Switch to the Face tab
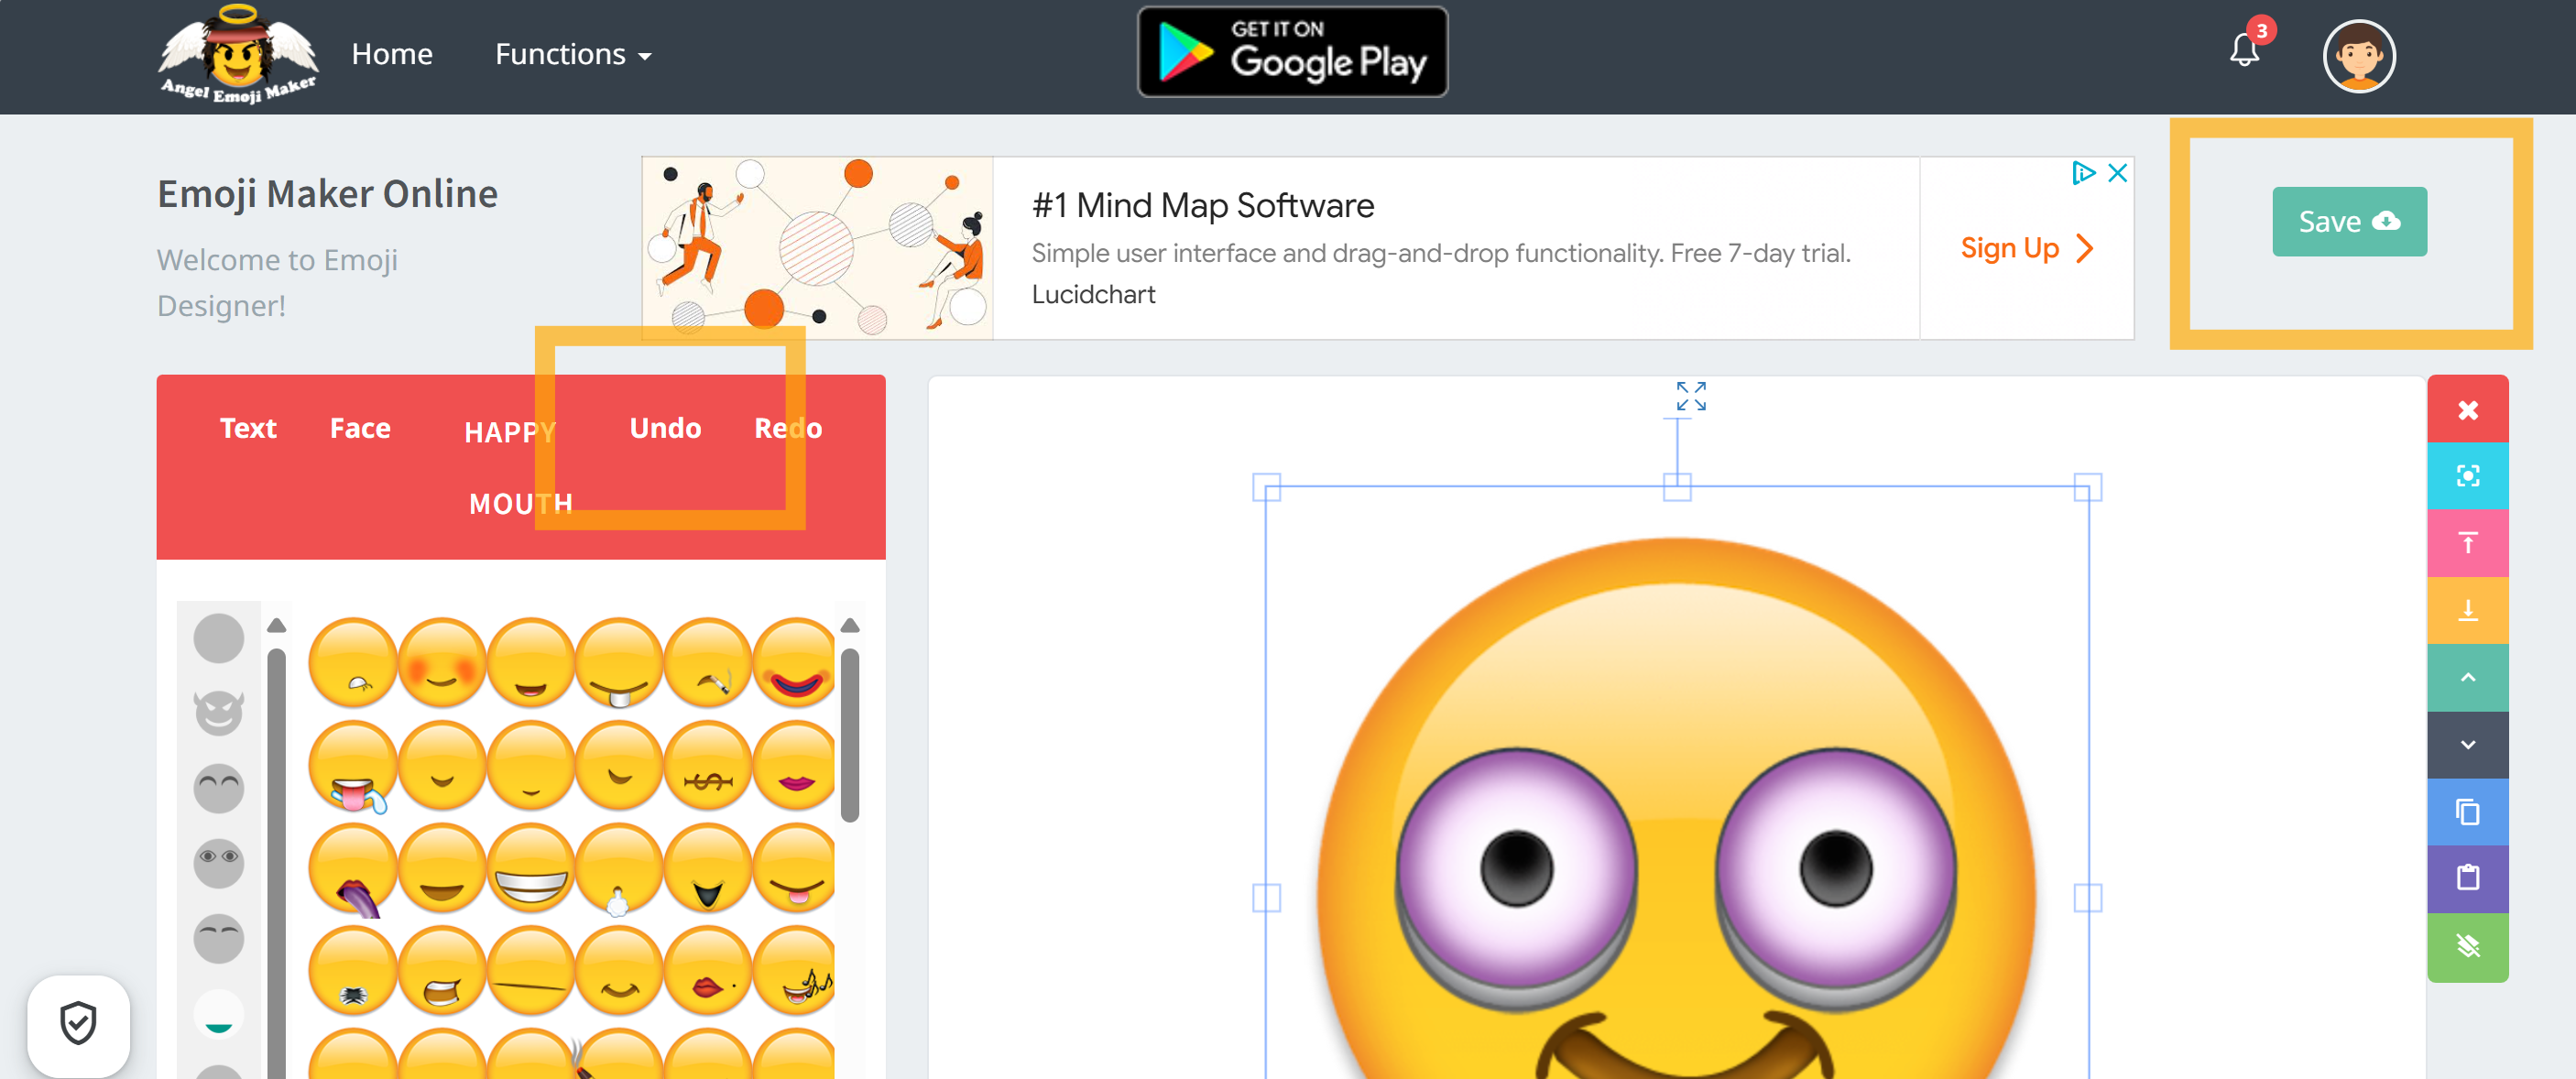The image size is (2576, 1079). click(360, 428)
